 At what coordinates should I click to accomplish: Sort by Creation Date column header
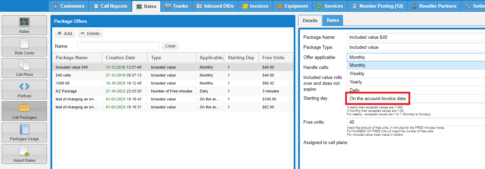click(x=125, y=58)
